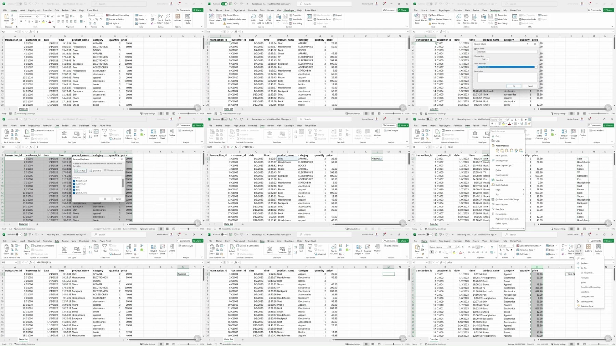Click Bold on the mini toolbar above the context menu

[492, 124]
